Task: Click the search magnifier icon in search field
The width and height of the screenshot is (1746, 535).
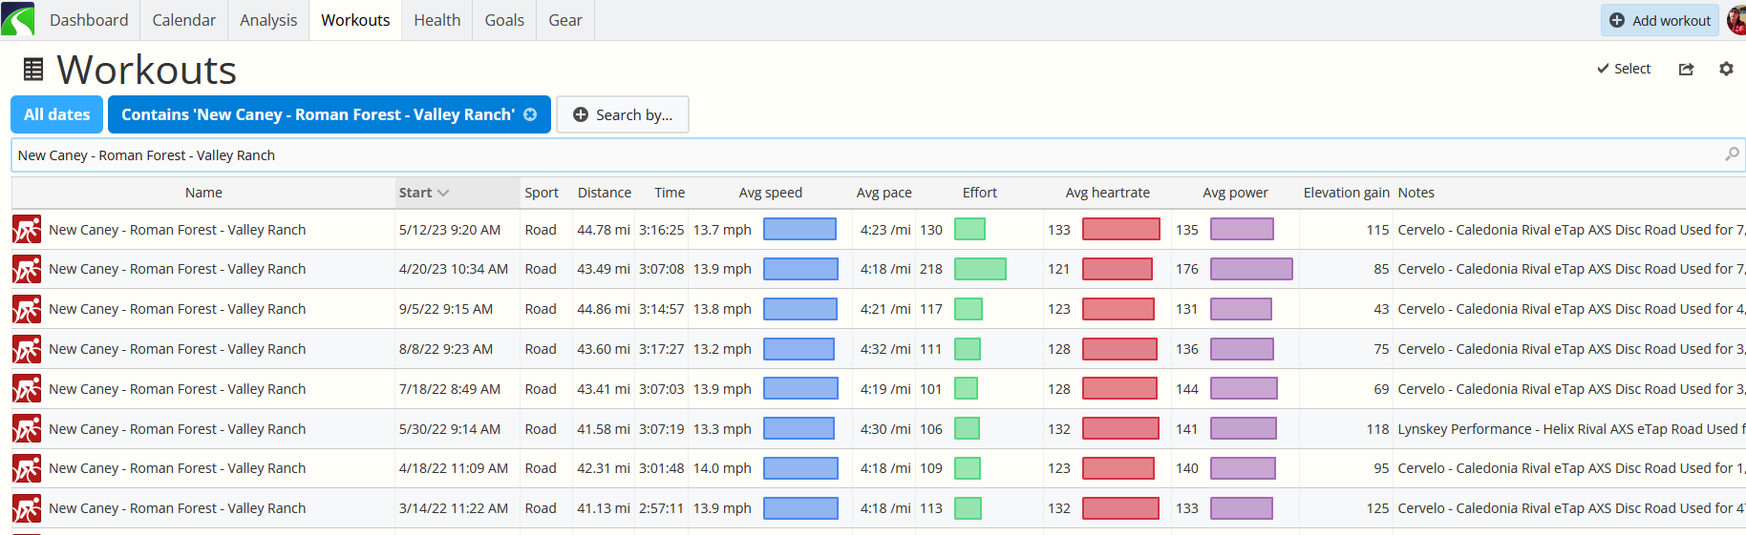Action: [1731, 154]
